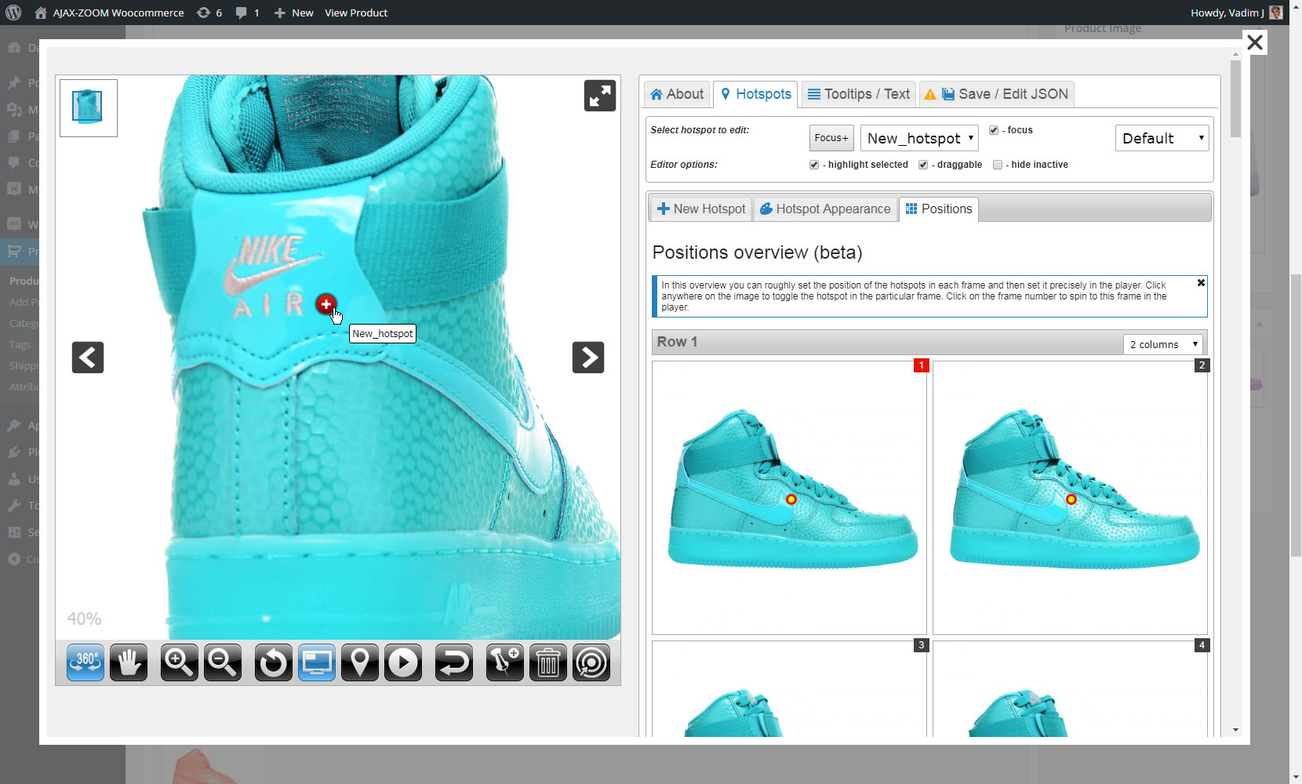Toggle hotspots with the map pin icon
This screenshot has width=1302, height=784.
pyautogui.click(x=360, y=663)
